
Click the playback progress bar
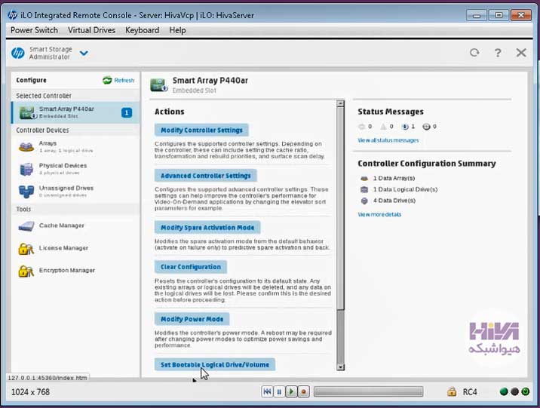click(369, 391)
